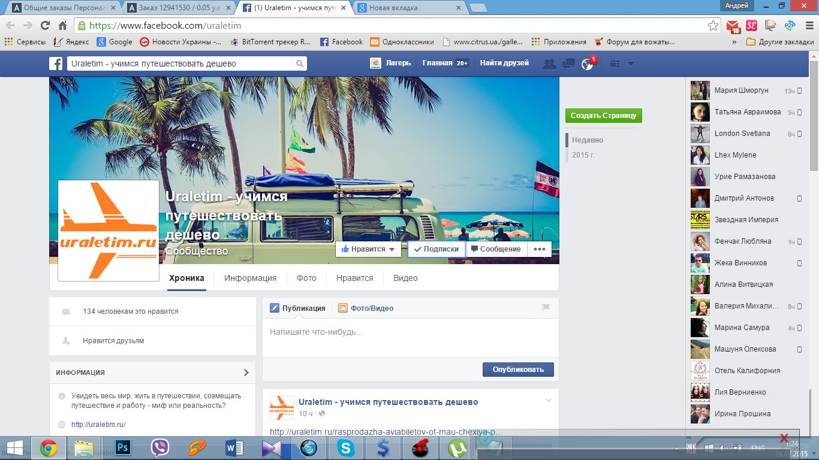Screen dimensions: 819x460
Task: Open the notifications globe icon with badge
Action: [588, 64]
